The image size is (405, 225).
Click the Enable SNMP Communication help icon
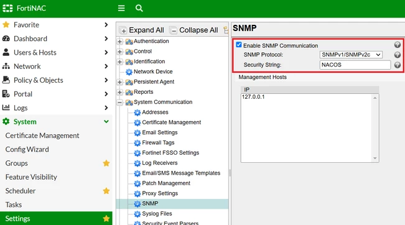398,45
